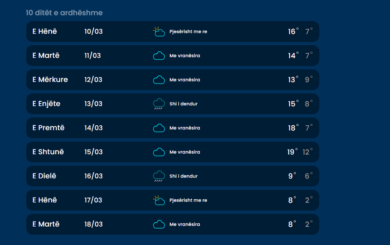Click the partly cloudy icon for 17/03
The width and height of the screenshot is (390, 245).
[x=159, y=200]
